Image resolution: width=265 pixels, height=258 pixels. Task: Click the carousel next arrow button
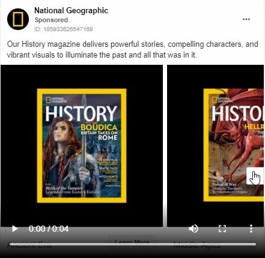tap(255, 176)
